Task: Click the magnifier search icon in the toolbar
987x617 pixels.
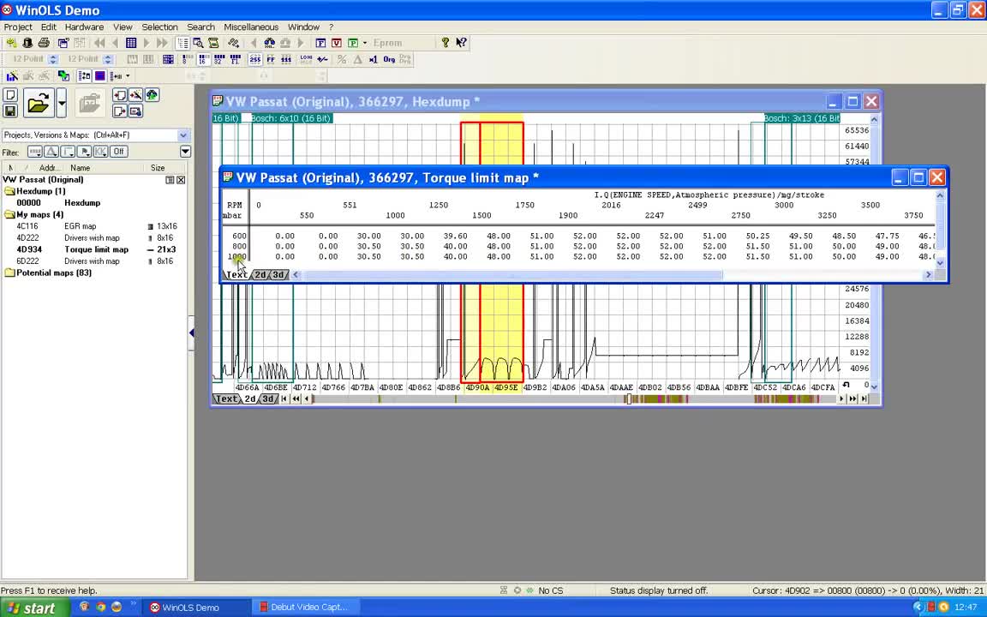Action: [198, 43]
